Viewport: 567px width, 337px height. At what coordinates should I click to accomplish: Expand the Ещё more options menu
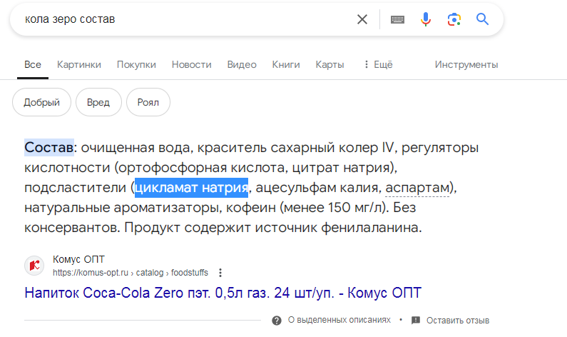378,64
